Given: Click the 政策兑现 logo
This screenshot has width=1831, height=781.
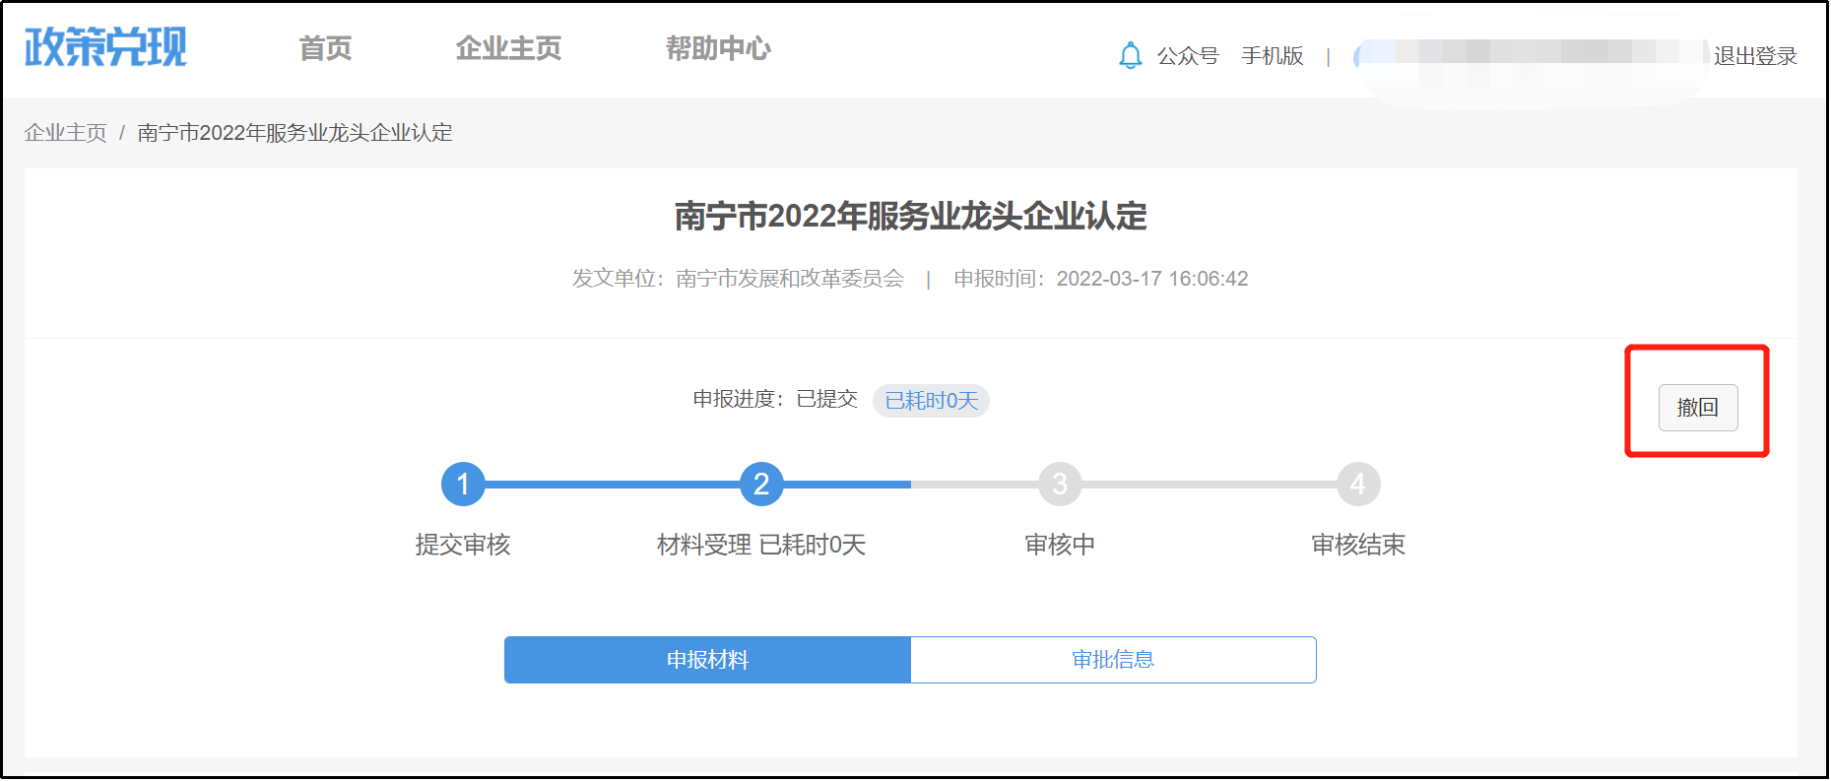Looking at the screenshot, I should (x=105, y=46).
